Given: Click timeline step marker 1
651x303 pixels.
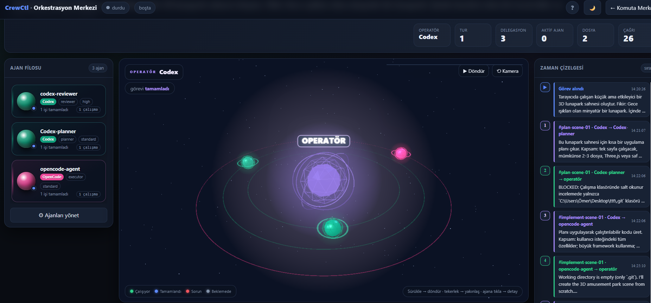Looking at the screenshot, I should click(x=545, y=125).
